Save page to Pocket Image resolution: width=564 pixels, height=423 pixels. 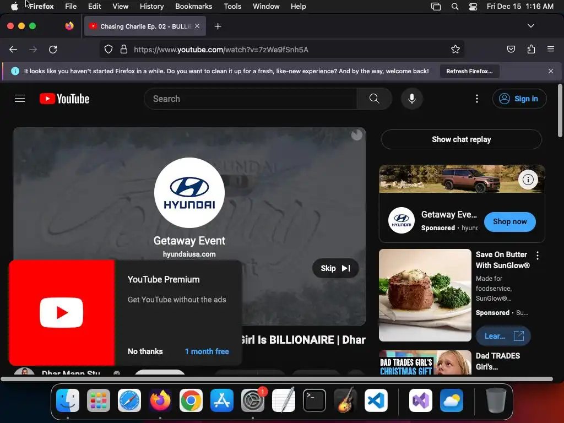[511, 49]
